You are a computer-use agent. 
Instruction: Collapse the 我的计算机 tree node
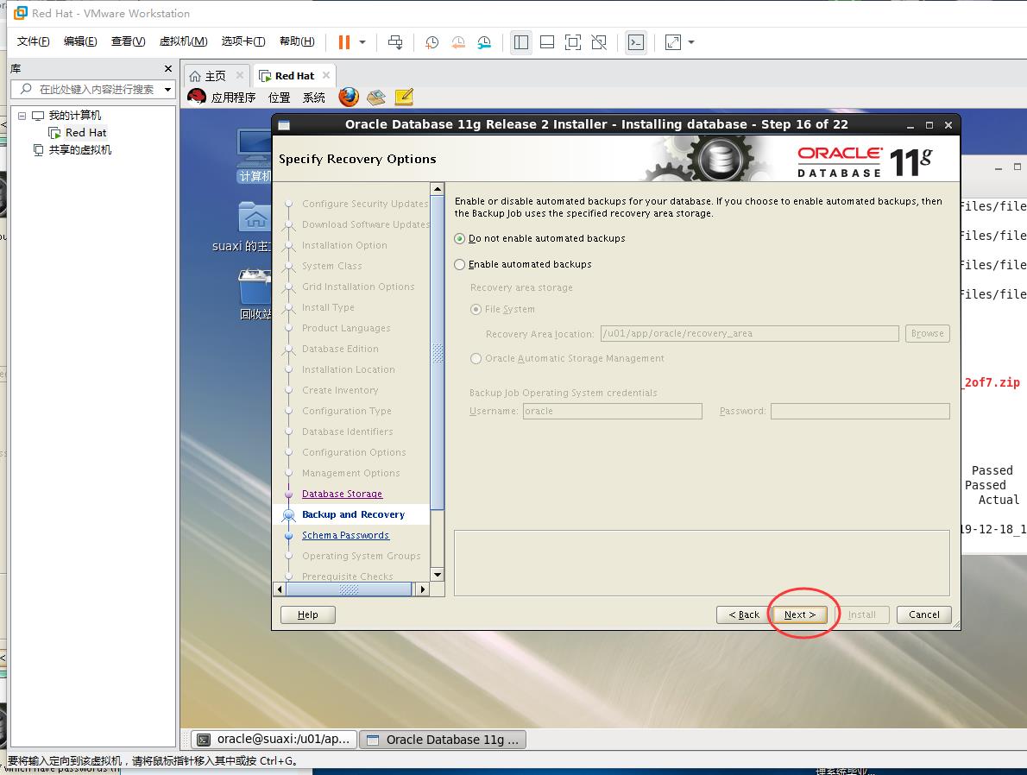pos(22,116)
